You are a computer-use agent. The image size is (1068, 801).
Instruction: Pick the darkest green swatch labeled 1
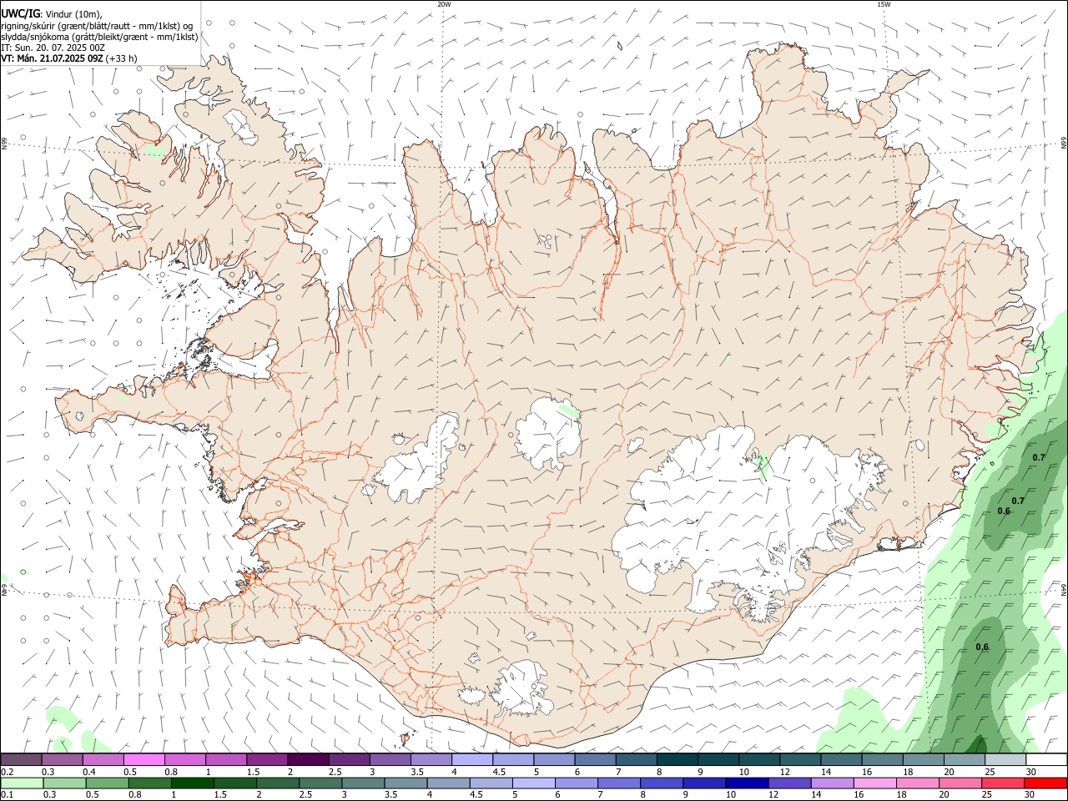192,783
